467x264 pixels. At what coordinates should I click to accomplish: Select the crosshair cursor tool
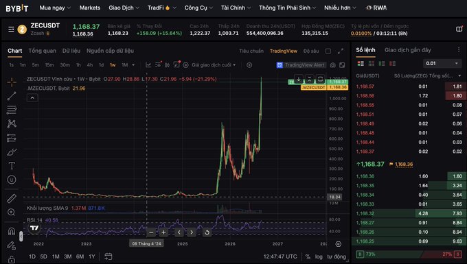click(x=12, y=82)
